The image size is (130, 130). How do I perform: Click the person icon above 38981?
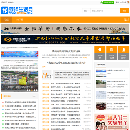coord(123,50)
